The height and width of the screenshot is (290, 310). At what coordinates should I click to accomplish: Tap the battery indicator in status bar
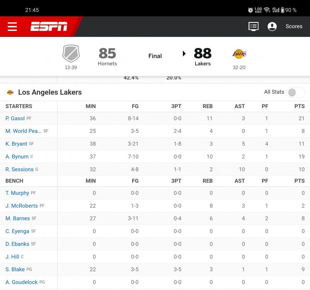tap(283, 10)
